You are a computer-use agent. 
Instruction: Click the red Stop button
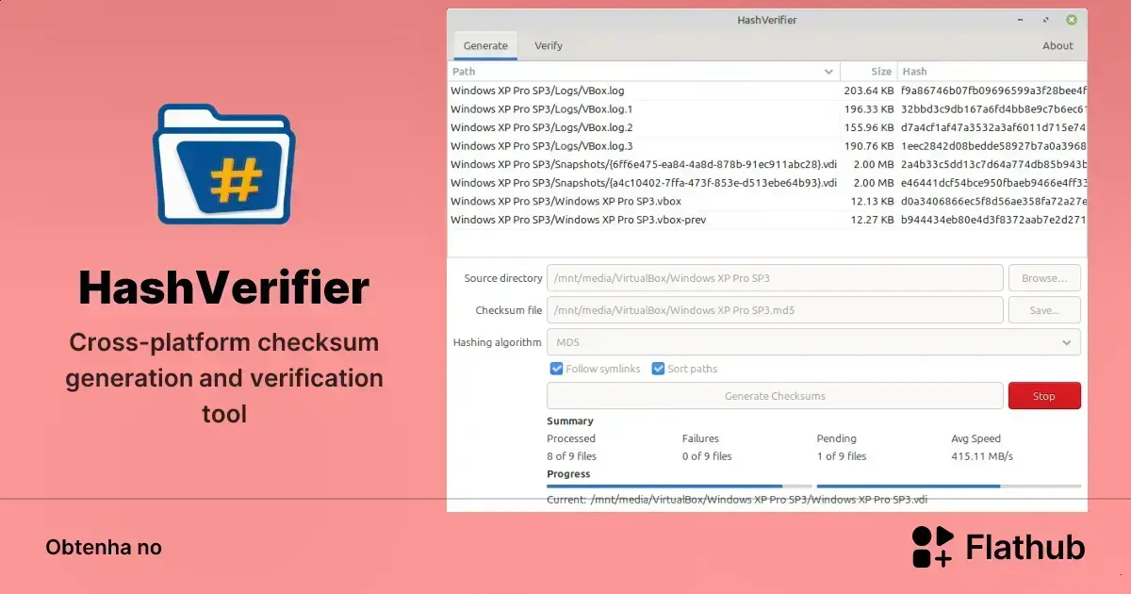[x=1044, y=396]
